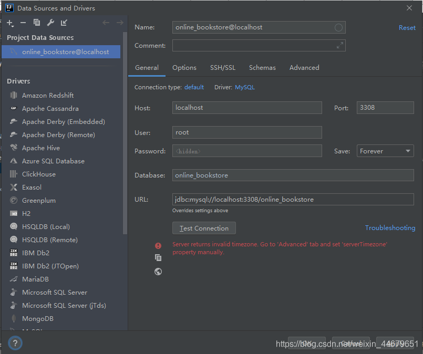Click the Reset link

pos(407,28)
